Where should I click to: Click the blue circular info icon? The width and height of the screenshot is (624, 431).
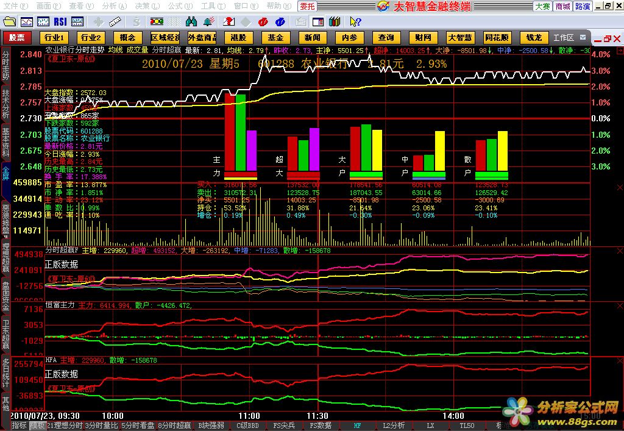[280, 22]
